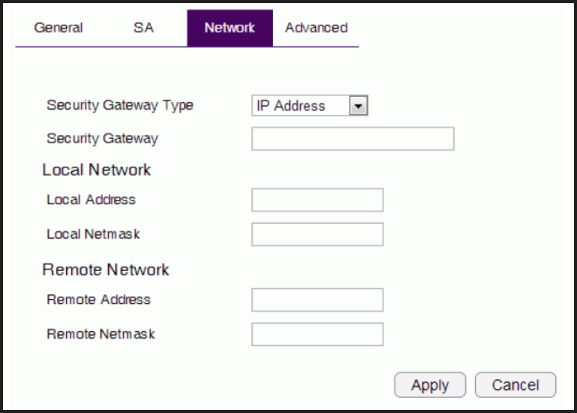Select the Local Netmask text box
The image size is (577, 413).
coord(317,234)
